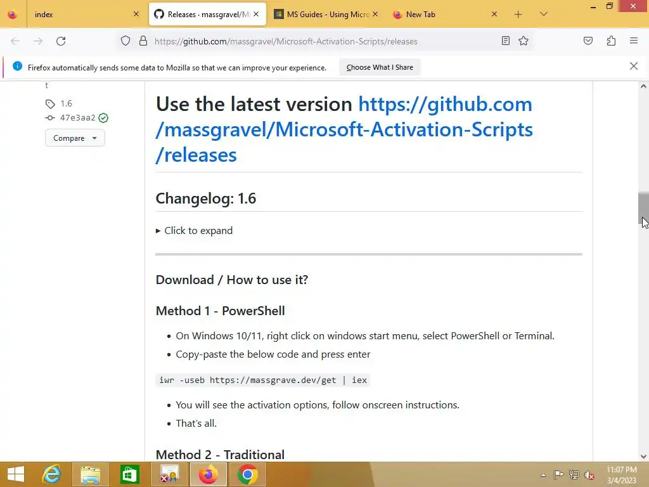Close the Releases massgravel tab
Viewport: 649px width, 487px height.
click(x=256, y=15)
